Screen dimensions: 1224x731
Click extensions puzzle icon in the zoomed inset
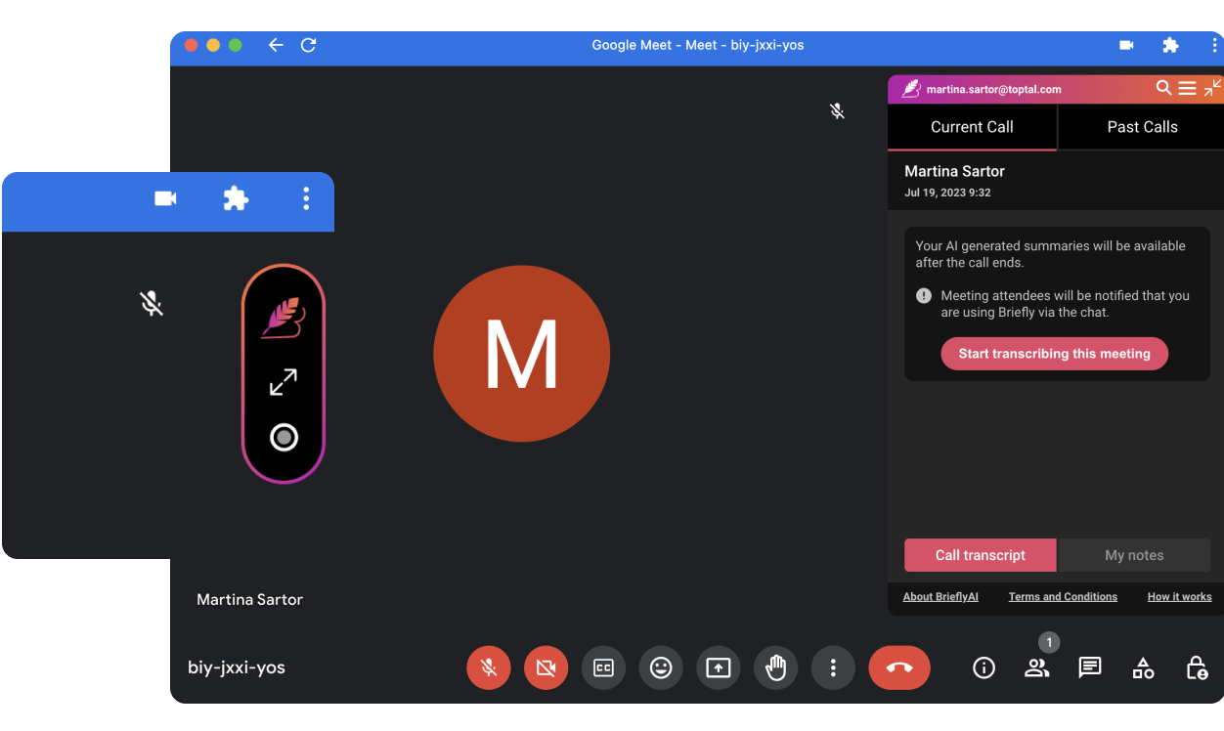236,198
